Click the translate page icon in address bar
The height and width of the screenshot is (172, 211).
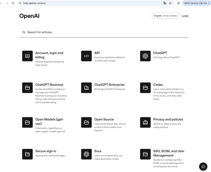164,3
